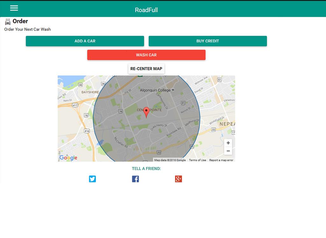Viewport: 326px width, 238px height.
Task: Click the red location pin on map
Action: click(x=146, y=112)
